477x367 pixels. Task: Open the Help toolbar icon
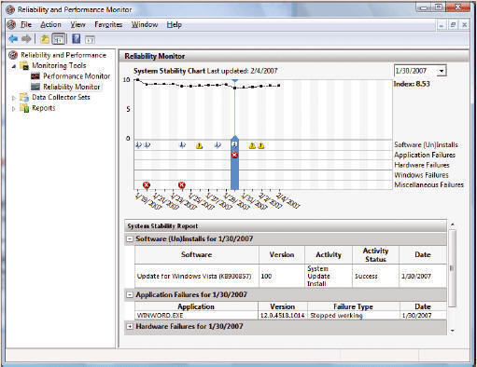(x=77, y=39)
